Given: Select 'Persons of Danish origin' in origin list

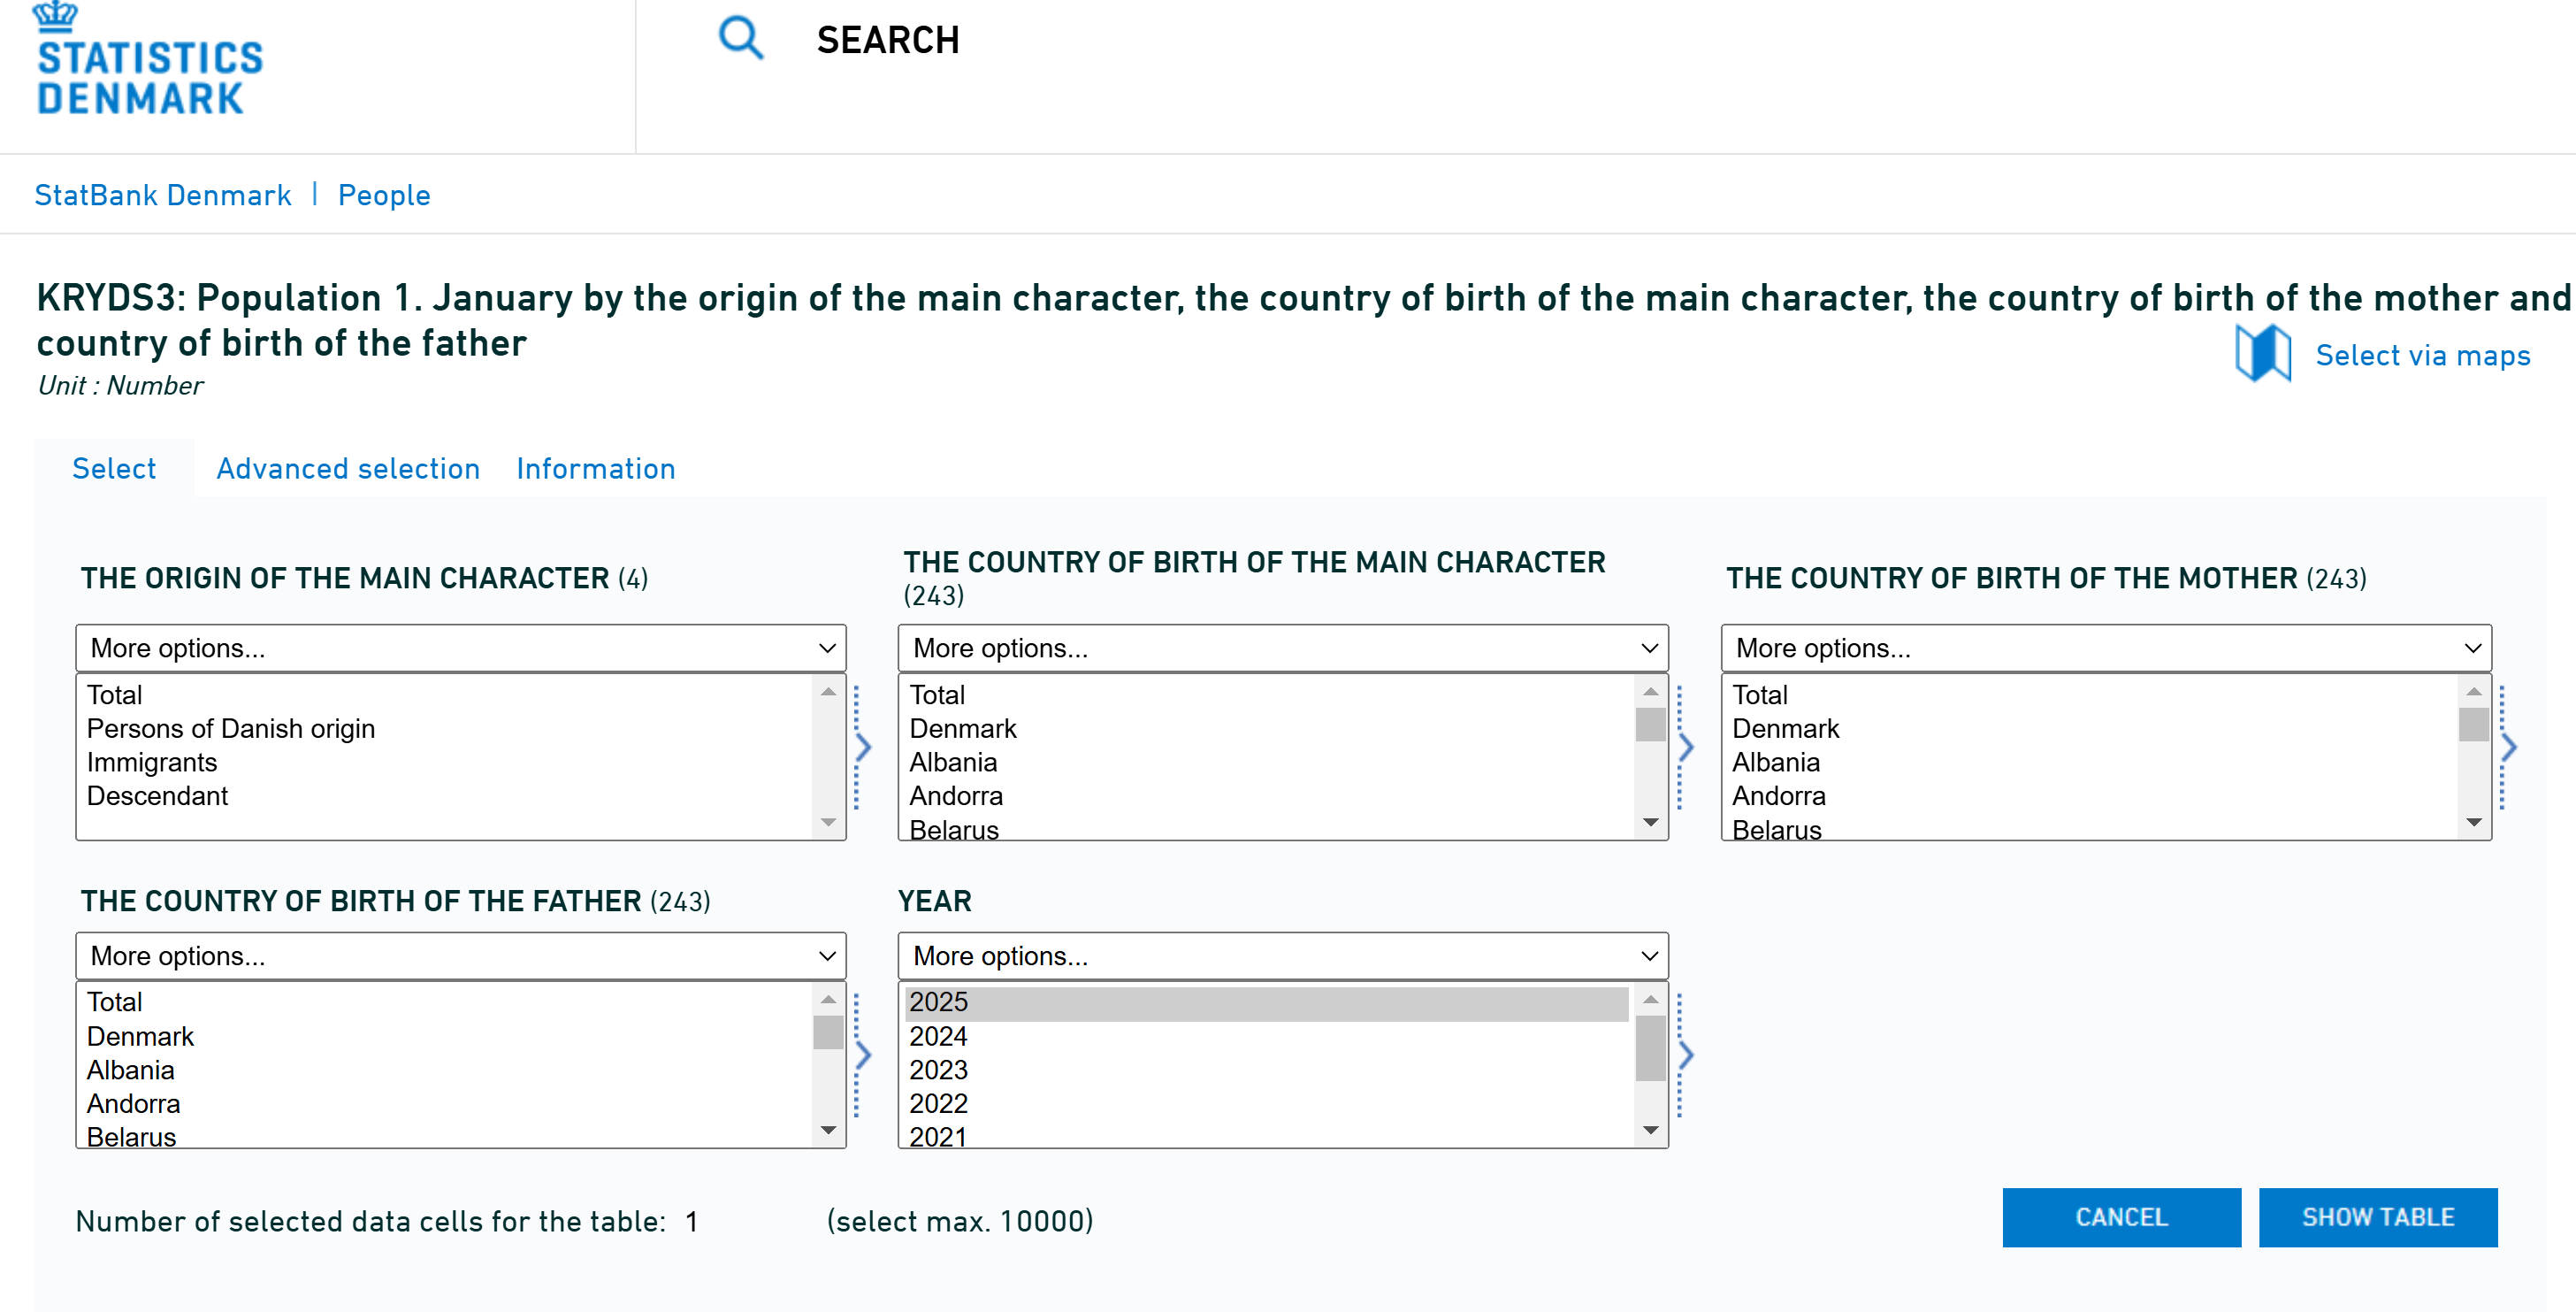Looking at the screenshot, I should pos(231,729).
